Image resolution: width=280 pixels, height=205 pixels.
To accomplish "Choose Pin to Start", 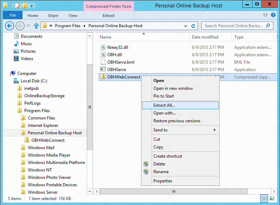I will (180, 96).
